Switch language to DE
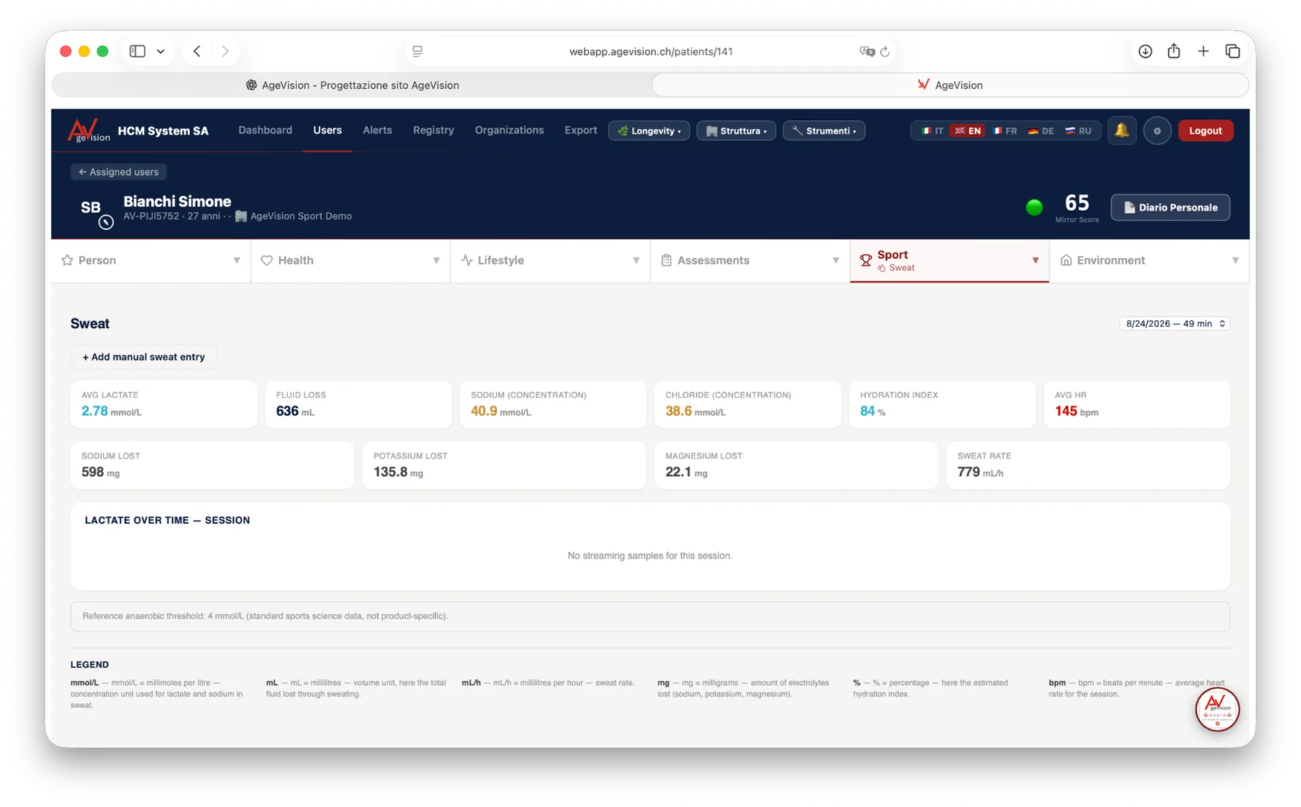The image size is (1301, 807). tap(1041, 131)
